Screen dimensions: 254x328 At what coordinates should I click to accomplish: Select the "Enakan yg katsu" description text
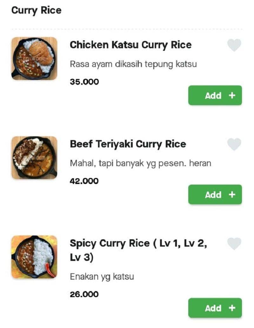click(x=102, y=277)
